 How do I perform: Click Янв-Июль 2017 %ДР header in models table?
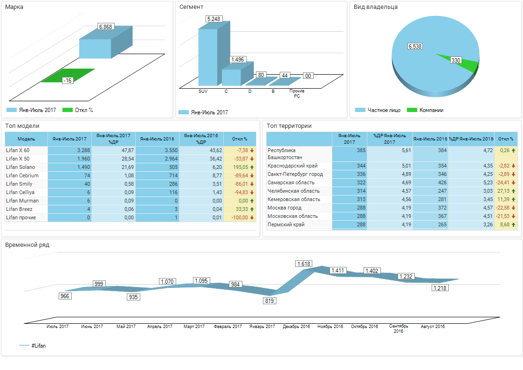tap(113, 139)
